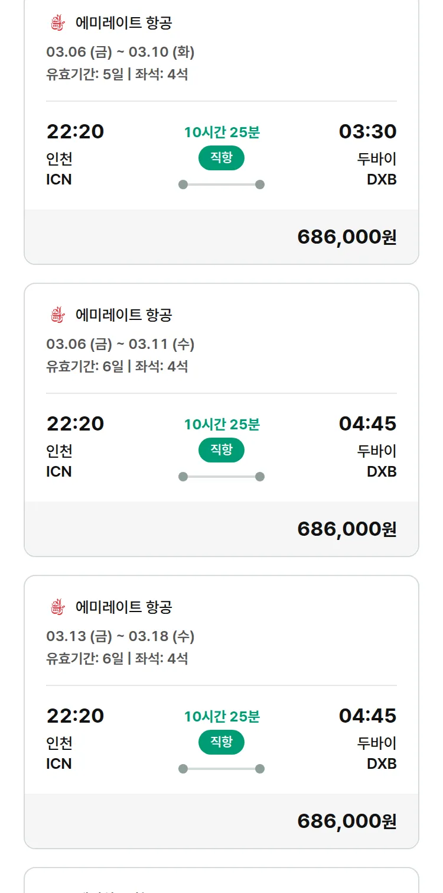443x893 pixels.
Task: Select the 686,000원 price on the 03.06~03.10 flight
Action: 347,237
